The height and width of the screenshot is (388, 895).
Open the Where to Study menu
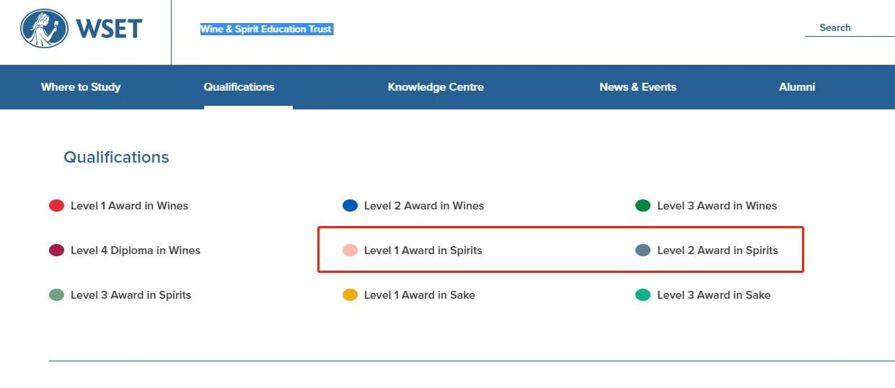point(81,87)
